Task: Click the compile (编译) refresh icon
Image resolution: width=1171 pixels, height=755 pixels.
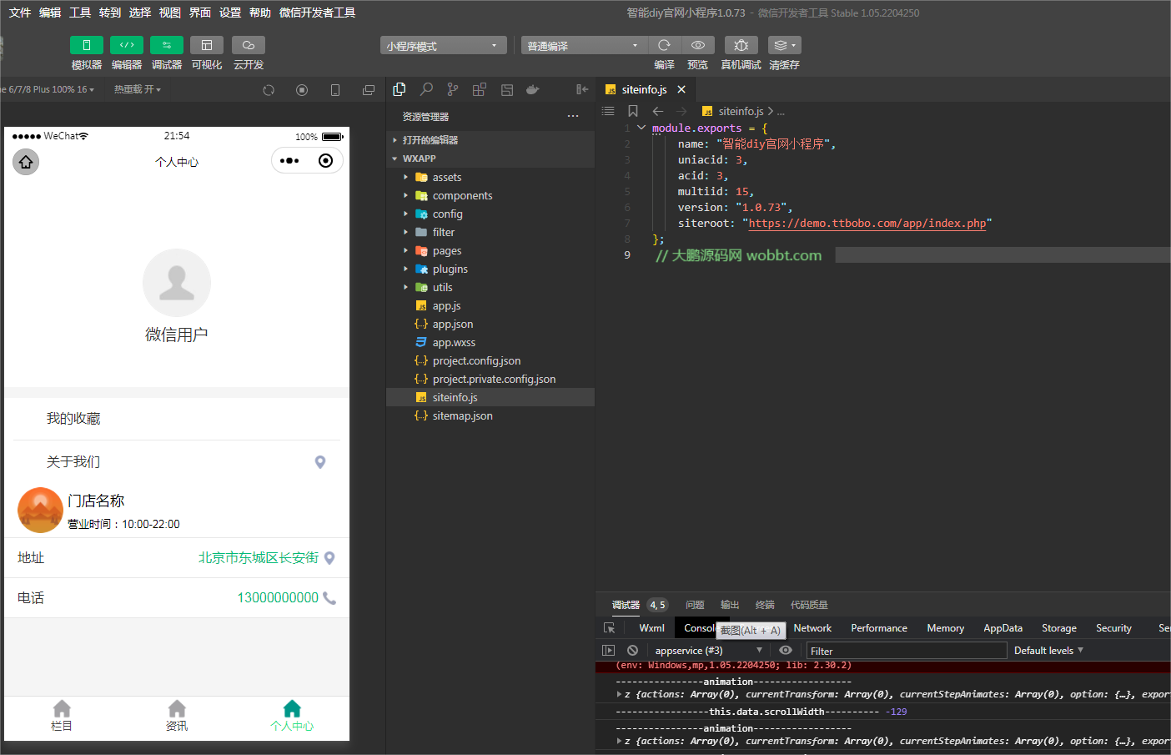Action: (663, 45)
